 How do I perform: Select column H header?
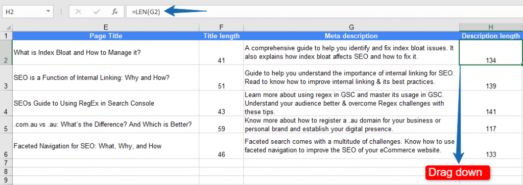coord(491,27)
